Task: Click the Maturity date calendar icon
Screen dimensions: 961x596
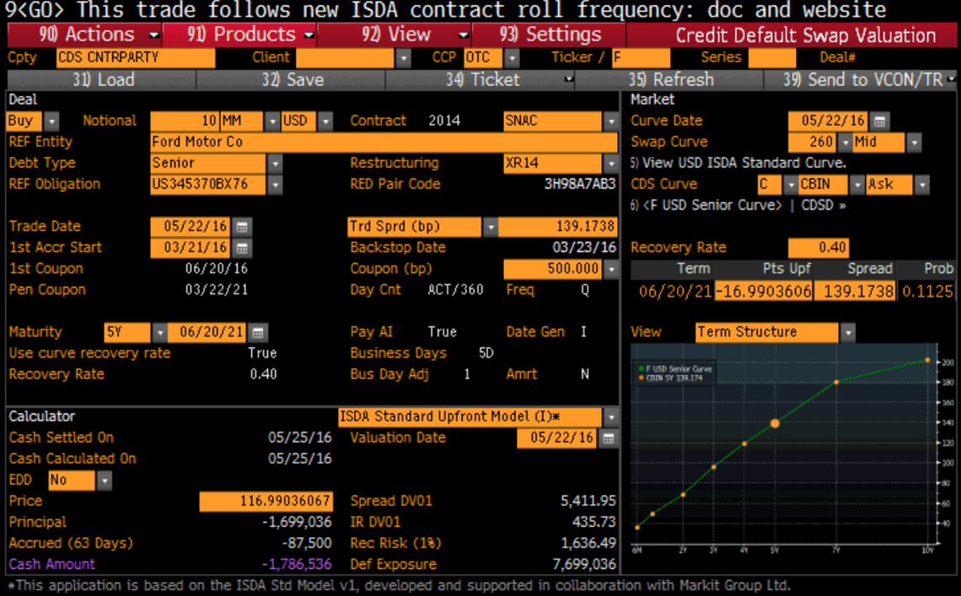Action: coord(260,332)
